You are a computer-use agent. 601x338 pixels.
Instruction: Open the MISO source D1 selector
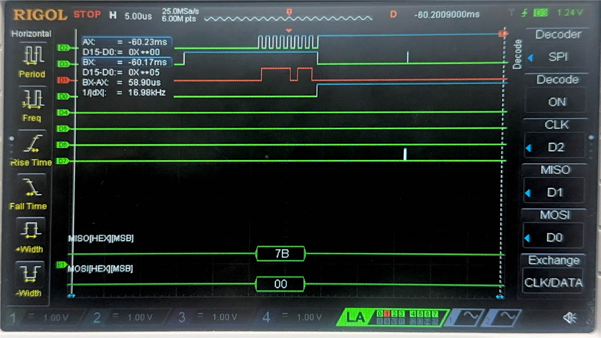(555, 192)
